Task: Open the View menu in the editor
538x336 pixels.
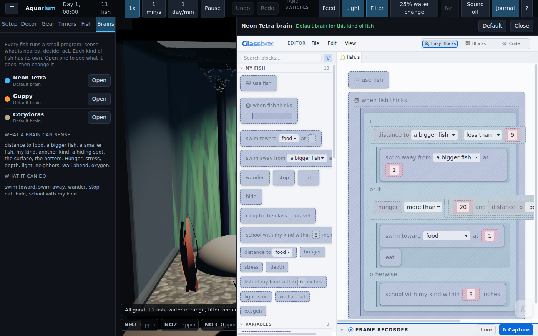Action: [350, 43]
